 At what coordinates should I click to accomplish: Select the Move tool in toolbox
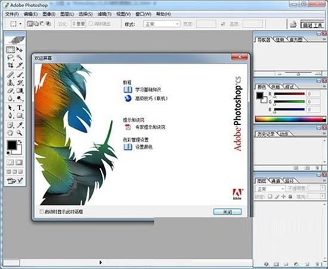click(20, 49)
